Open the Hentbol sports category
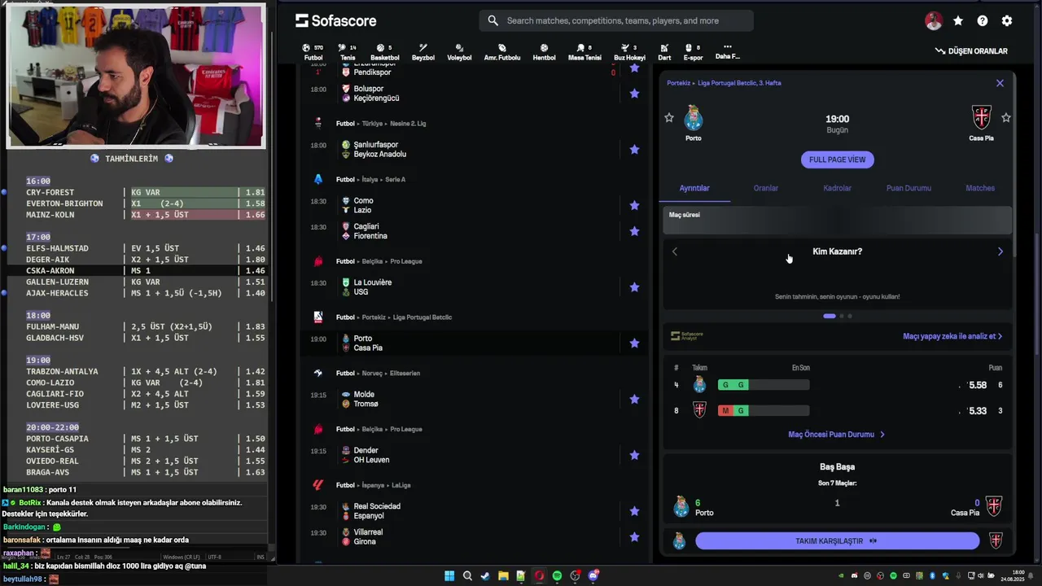The width and height of the screenshot is (1042, 586). pos(544,52)
